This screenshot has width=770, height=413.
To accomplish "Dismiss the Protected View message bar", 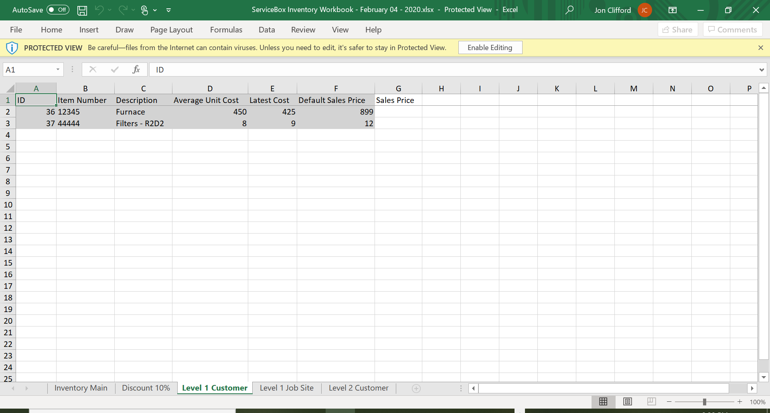I will pos(760,48).
